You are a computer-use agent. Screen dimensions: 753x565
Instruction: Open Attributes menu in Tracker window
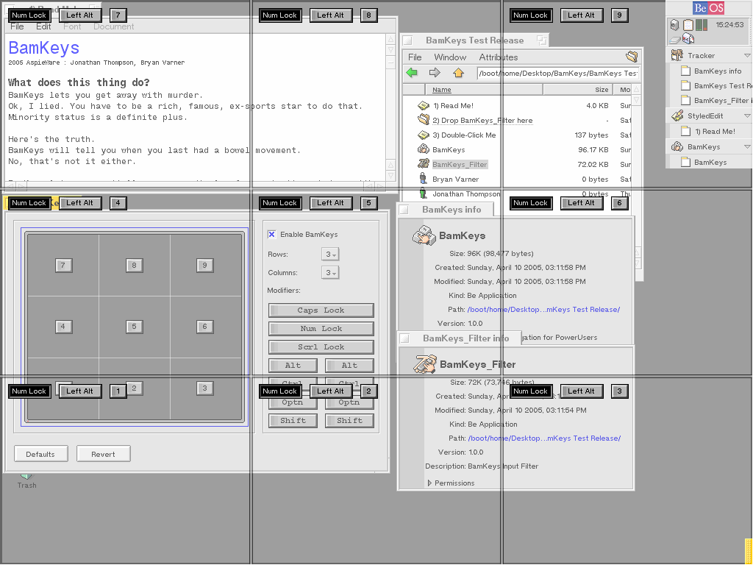(x=499, y=57)
